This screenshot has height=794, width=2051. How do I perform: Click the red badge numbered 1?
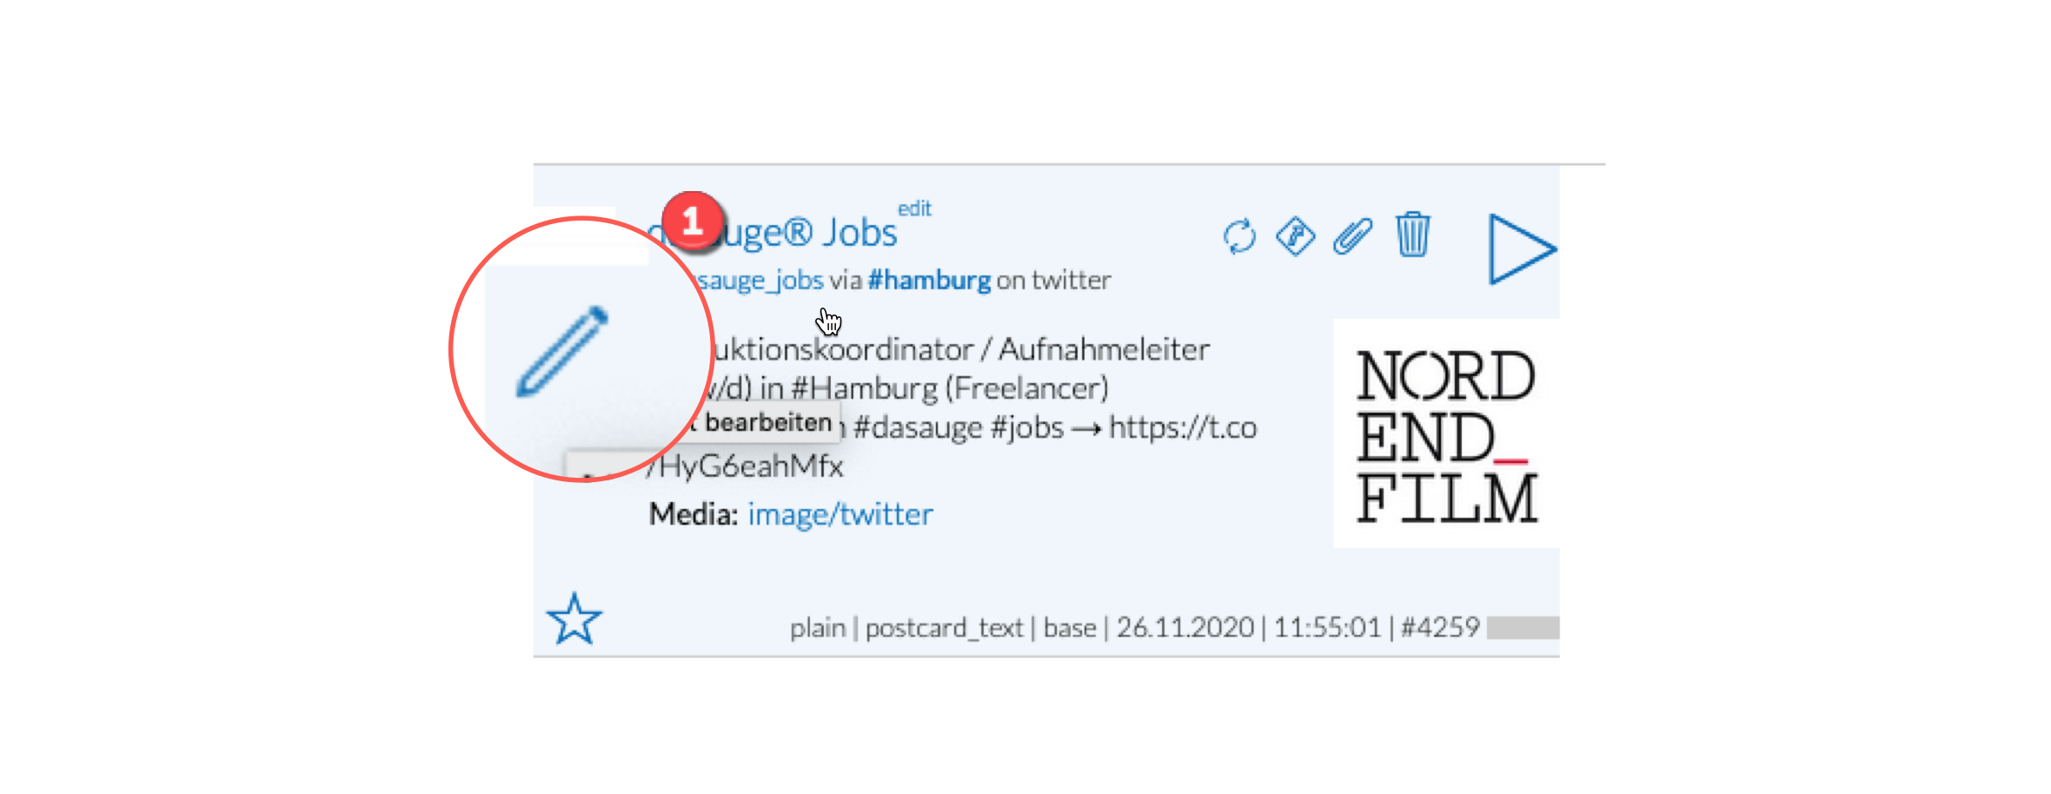click(x=693, y=222)
